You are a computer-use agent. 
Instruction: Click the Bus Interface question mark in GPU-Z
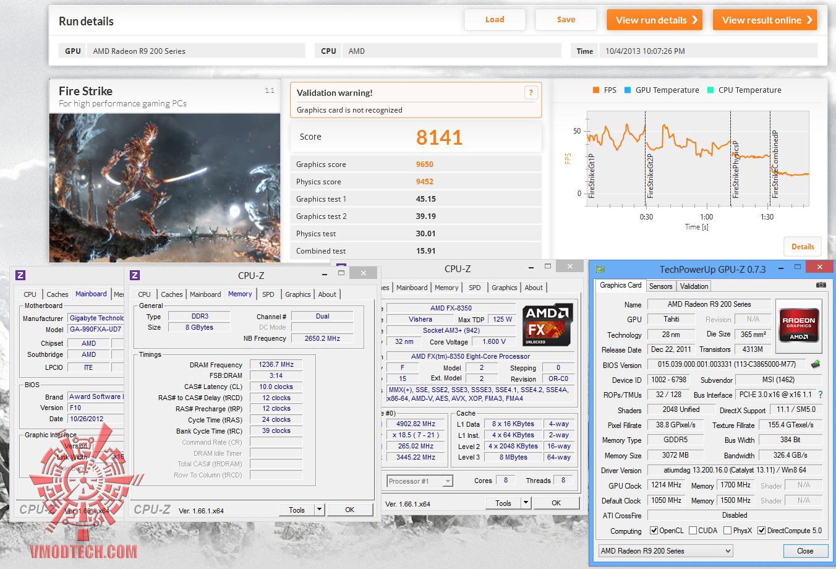(821, 395)
